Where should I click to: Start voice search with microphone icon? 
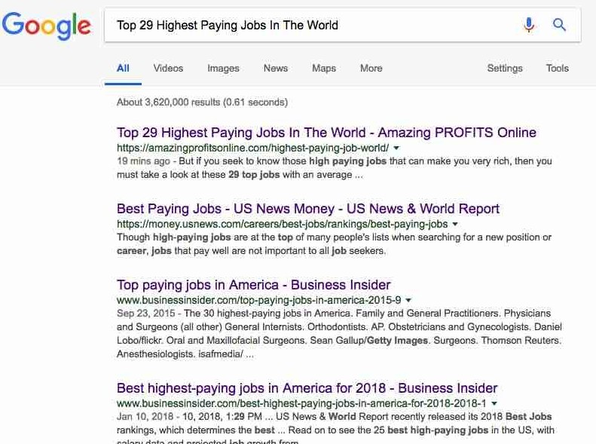[529, 25]
